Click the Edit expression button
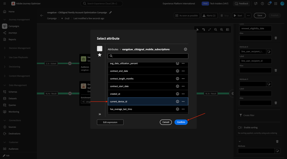Viewport: 287px width, 159px height. [110, 122]
